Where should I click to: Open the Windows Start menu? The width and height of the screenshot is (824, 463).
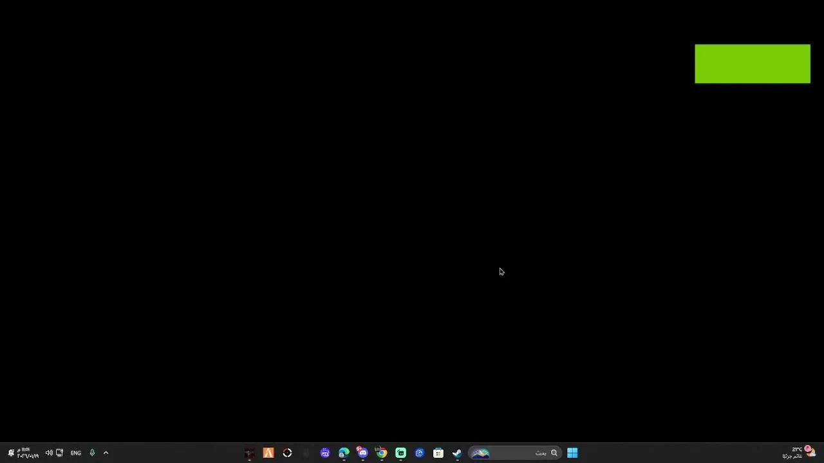pyautogui.click(x=572, y=453)
